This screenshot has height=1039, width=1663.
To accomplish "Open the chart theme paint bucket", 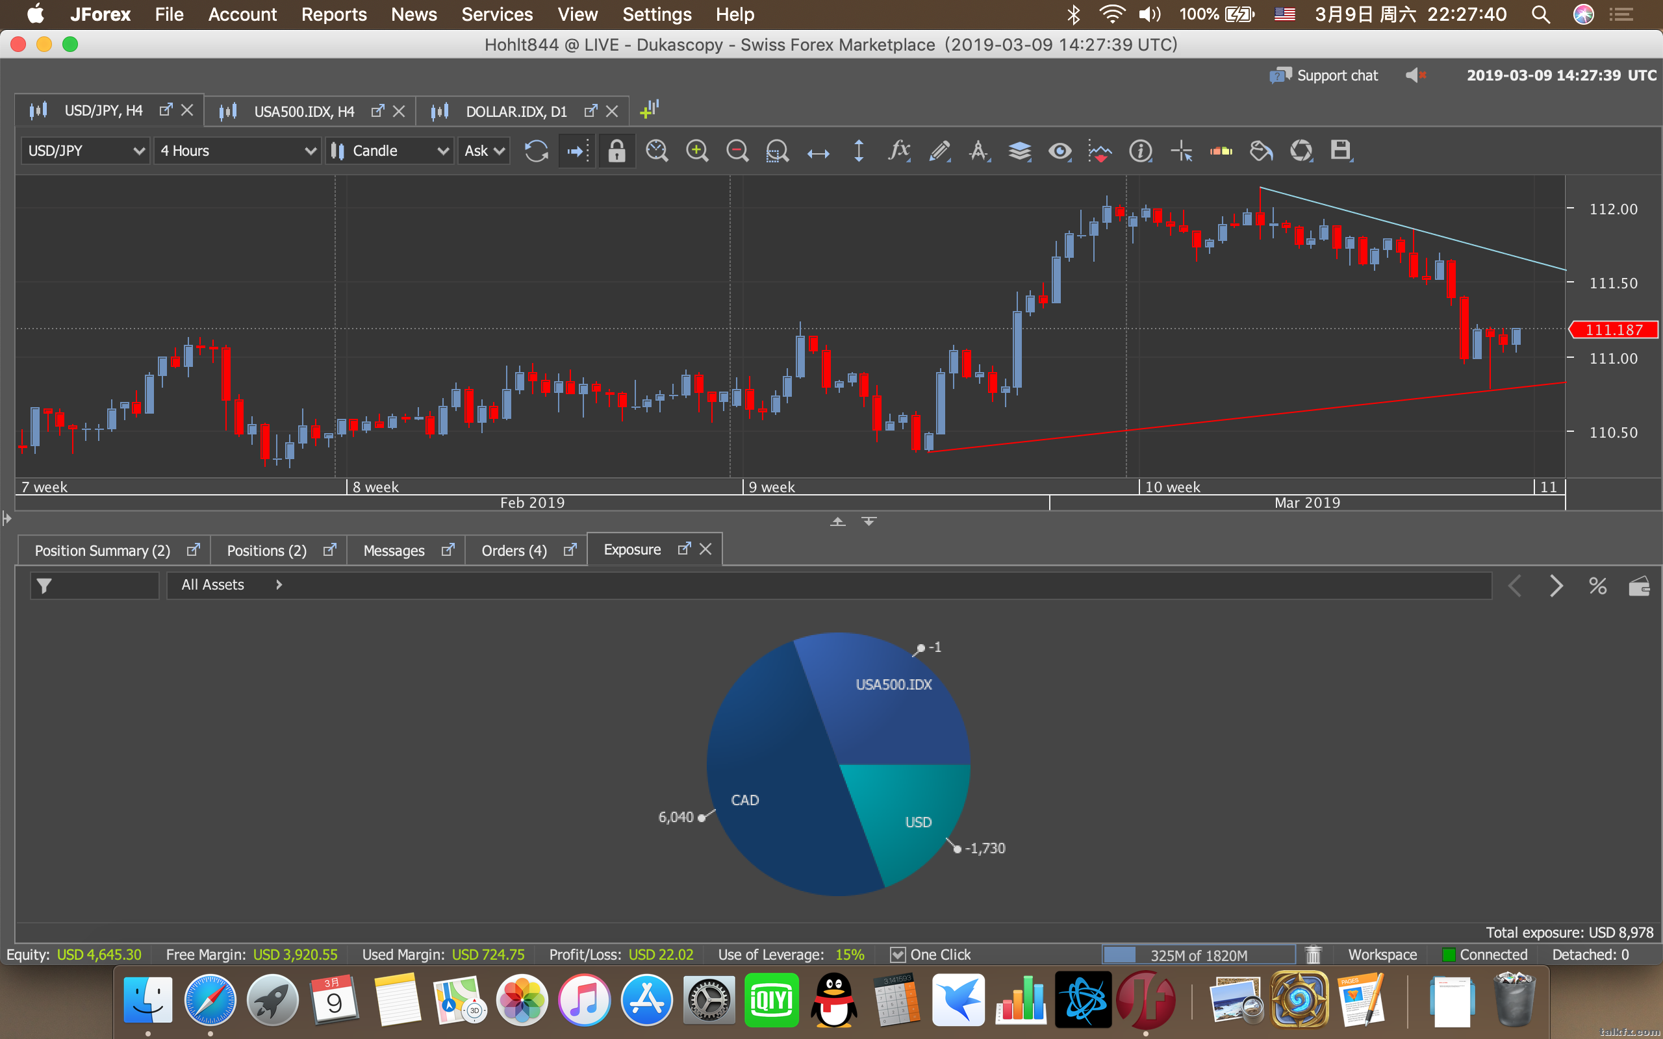I will pos(1261,151).
